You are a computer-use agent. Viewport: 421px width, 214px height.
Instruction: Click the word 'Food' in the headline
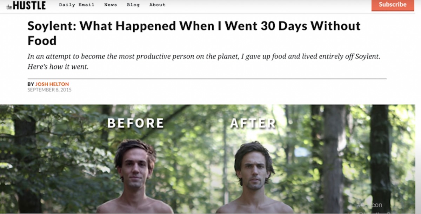pos(42,41)
